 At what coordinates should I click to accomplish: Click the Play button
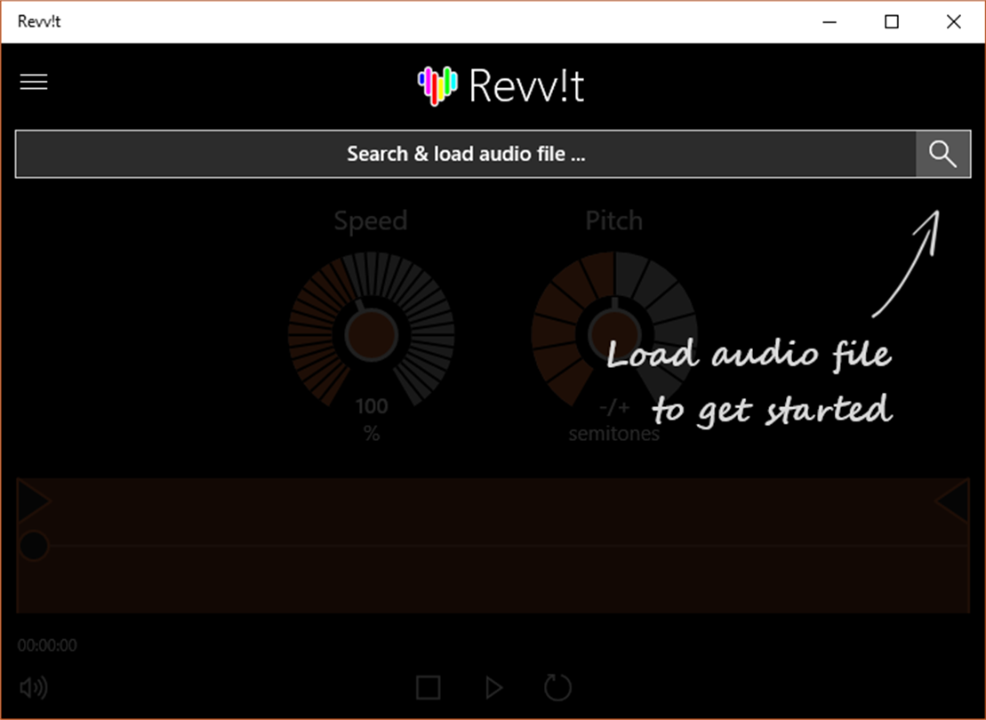pos(494,687)
